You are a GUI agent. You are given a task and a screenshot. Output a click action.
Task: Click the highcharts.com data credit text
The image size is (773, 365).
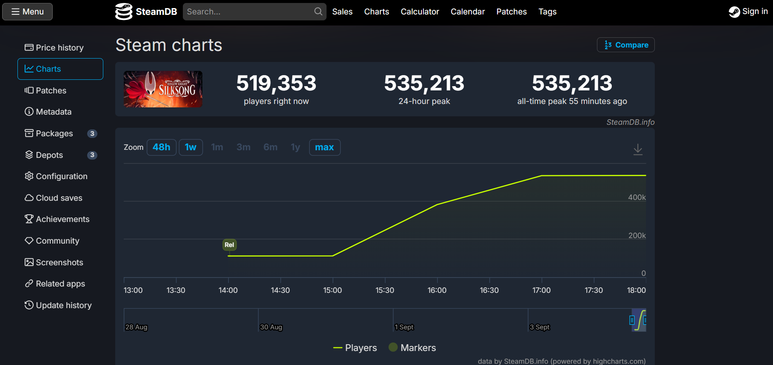pos(562,361)
